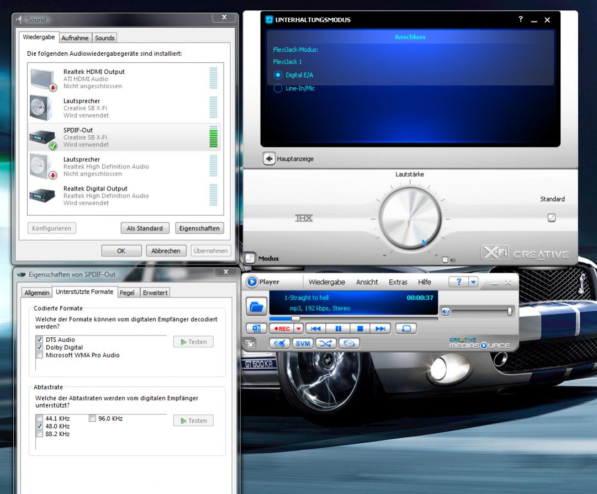Click the crossfade icon next to shuffle
Viewport: 597px width, 494px height.
(349, 343)
